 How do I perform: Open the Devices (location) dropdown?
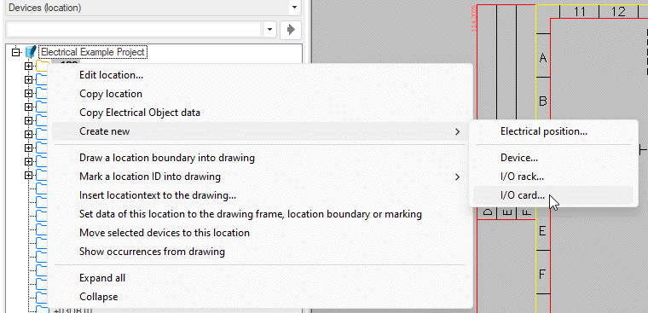(294, 8)
